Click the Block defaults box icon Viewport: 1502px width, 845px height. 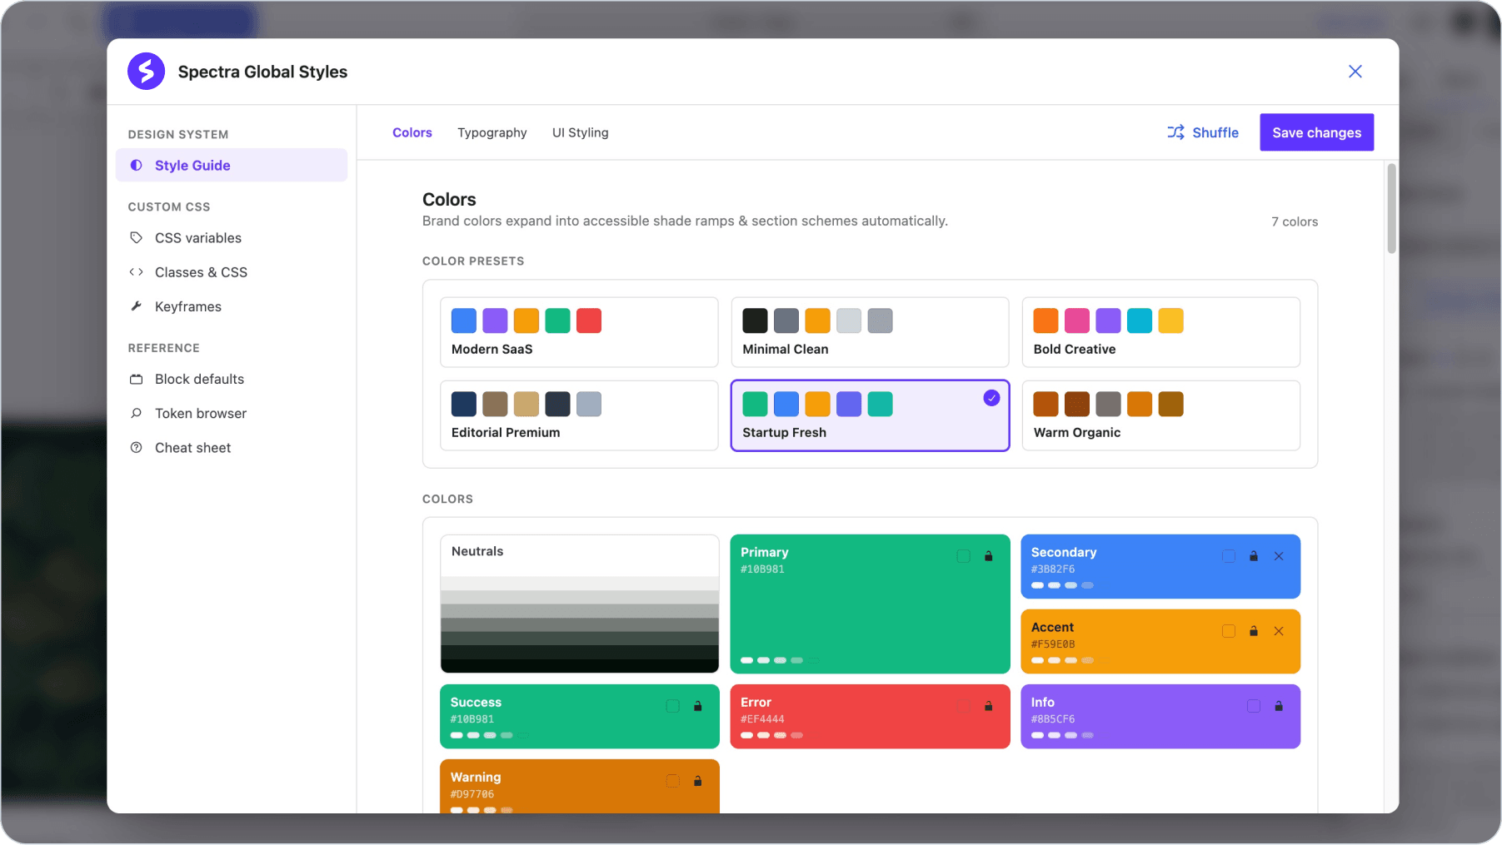(x=136, y=379)
